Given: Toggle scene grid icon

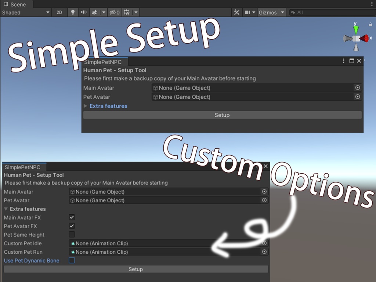Looking at the screenshot, I should pyautogui.click(x=127, y=12).
